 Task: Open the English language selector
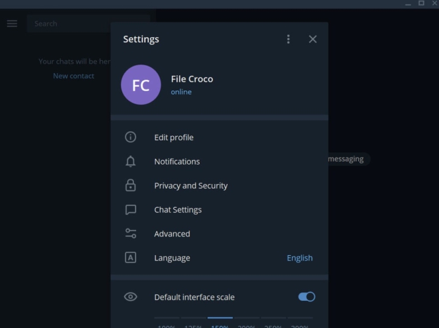[x=300, y=258]
